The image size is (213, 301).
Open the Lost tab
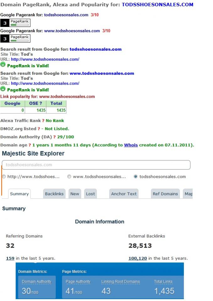pos(90,194)
